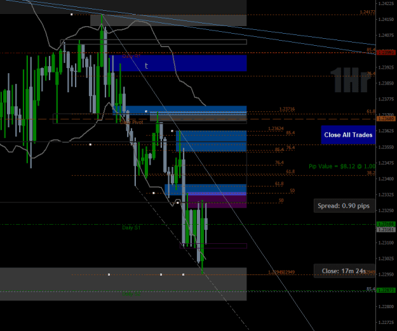Click the orange 1.23680 price tag
Viewport: 397px width, 331px height.
386,118
